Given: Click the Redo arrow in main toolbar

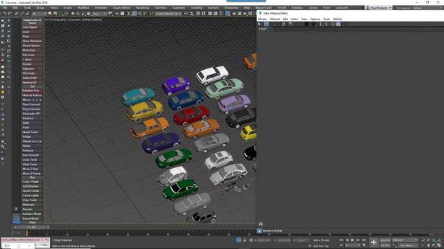Looking at the screenshot, I should tap(10, 14).
